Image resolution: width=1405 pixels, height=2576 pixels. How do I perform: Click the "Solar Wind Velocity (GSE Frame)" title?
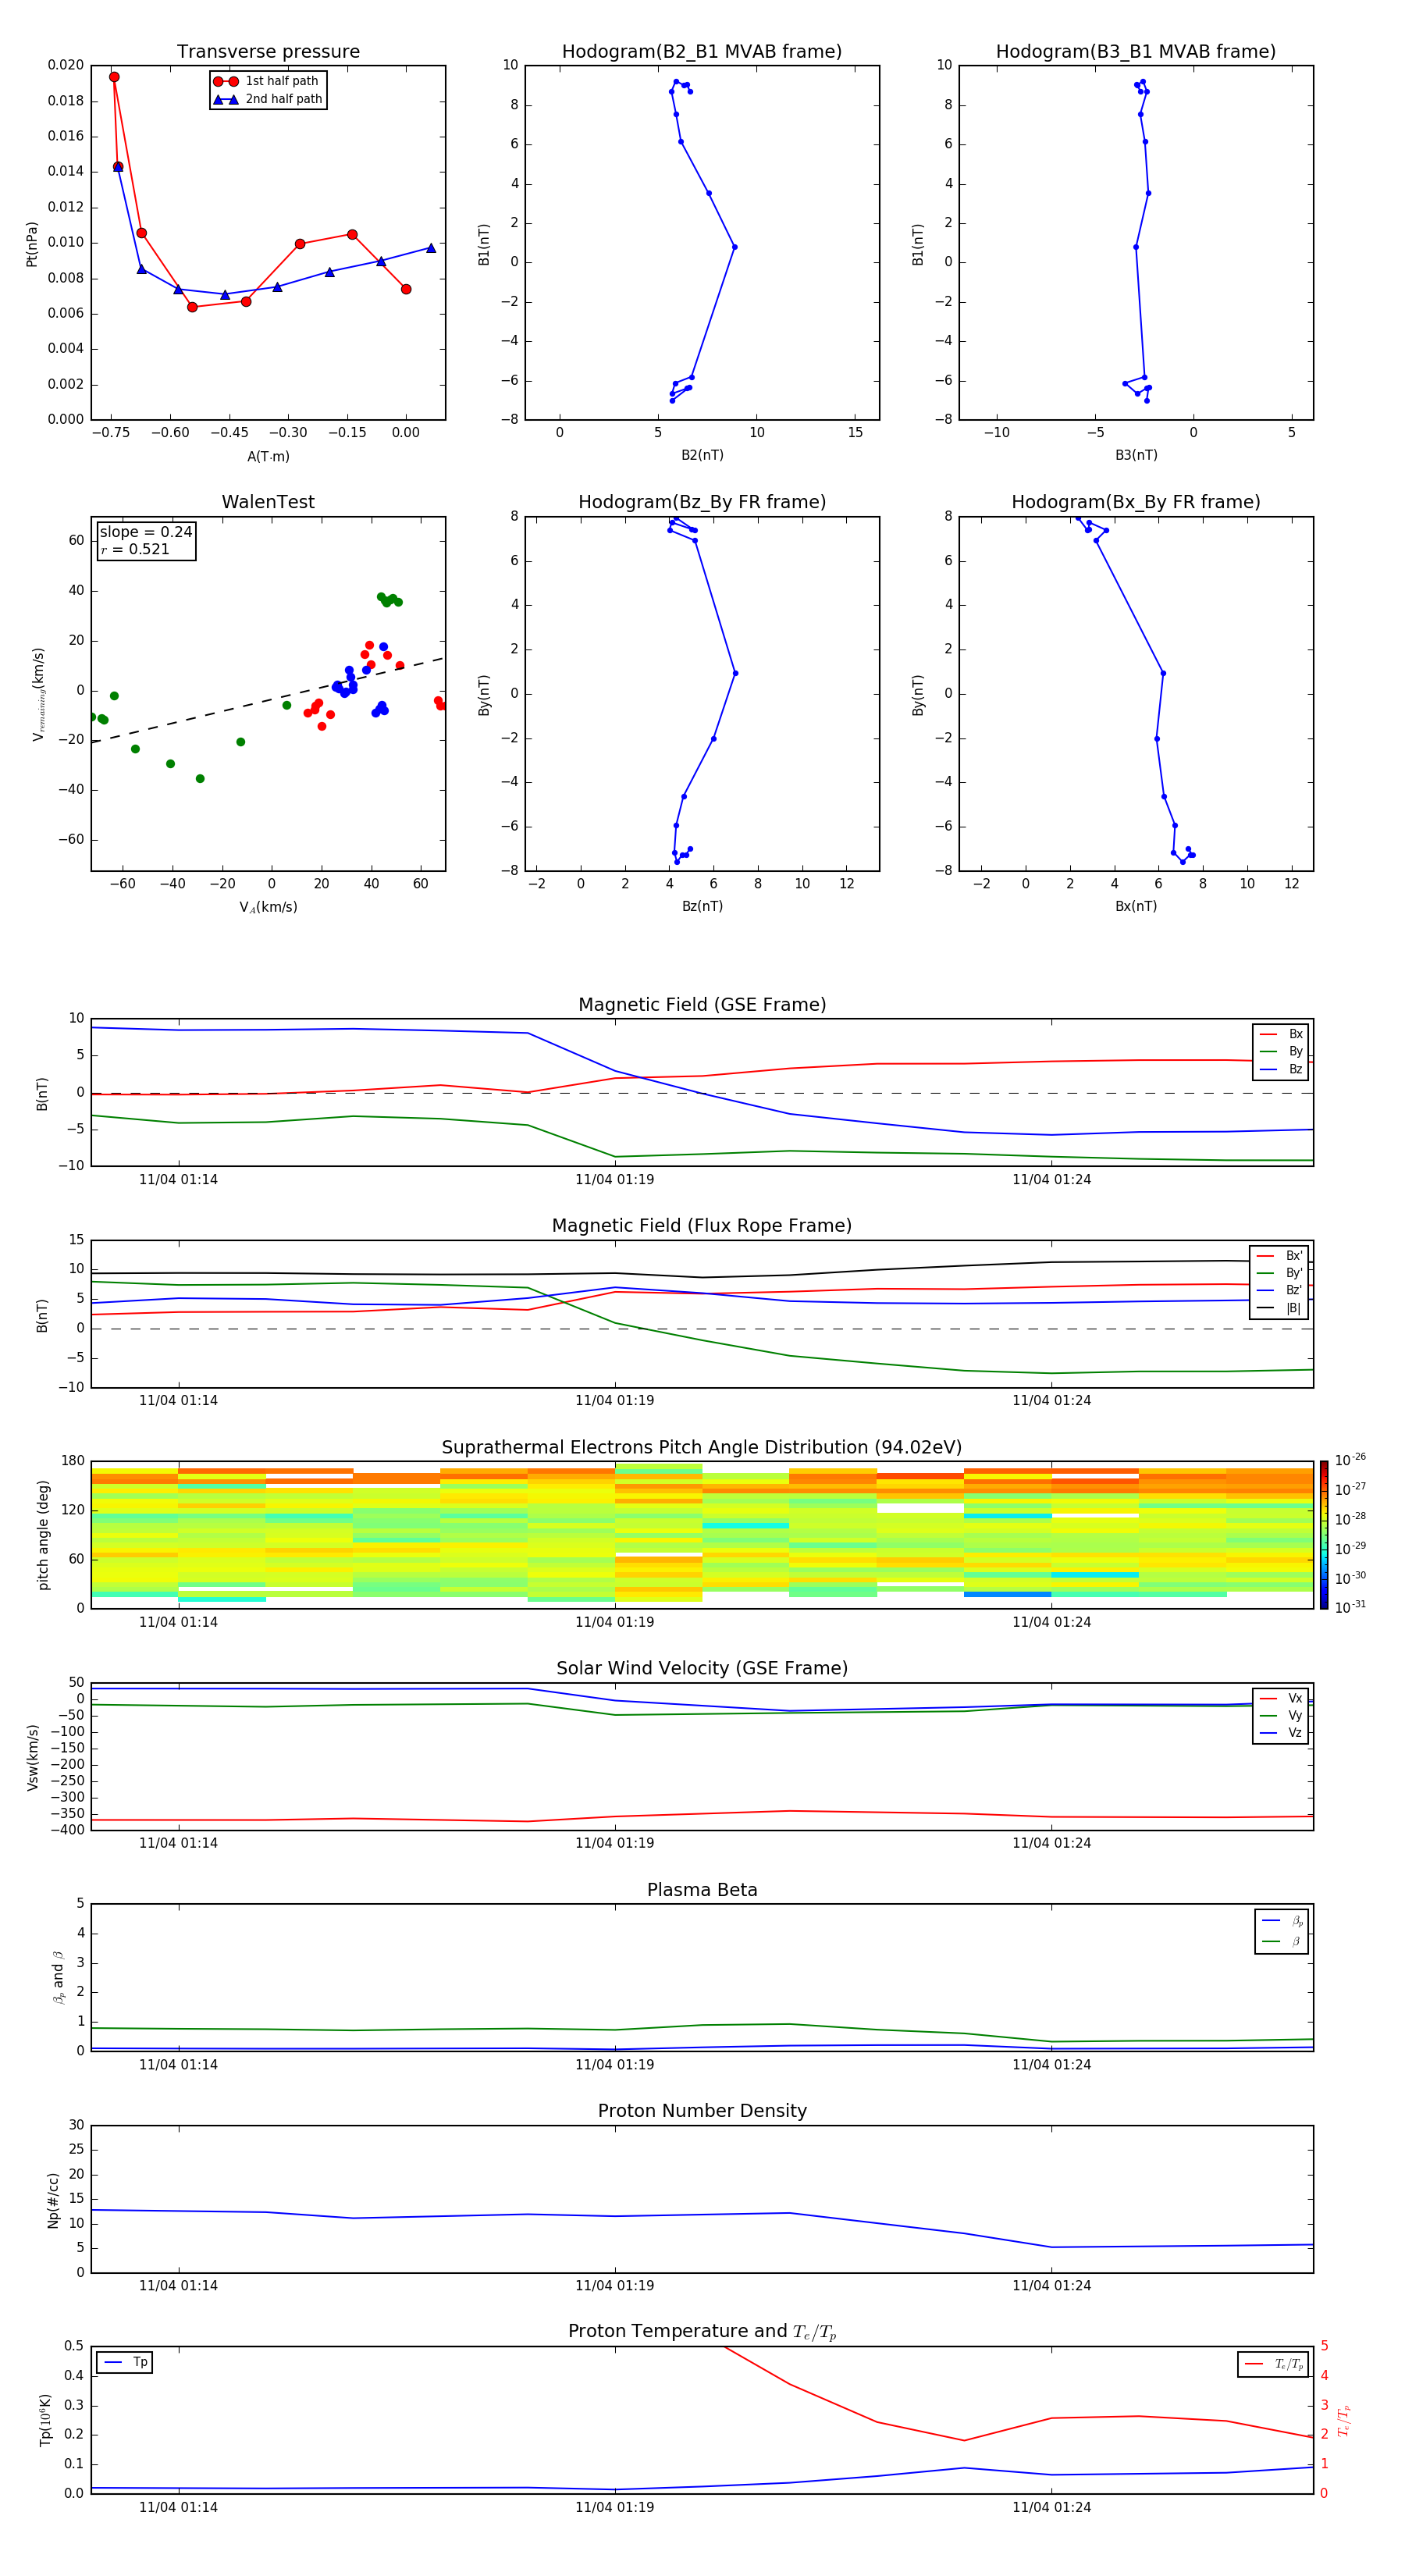tap(702, 1669)
